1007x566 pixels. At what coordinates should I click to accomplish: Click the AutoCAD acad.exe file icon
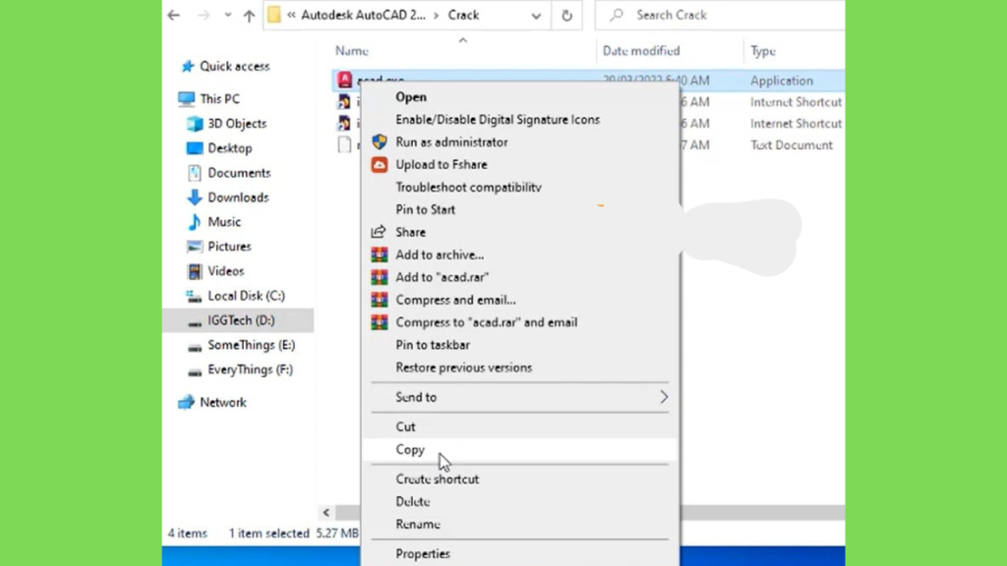point(345,80)
